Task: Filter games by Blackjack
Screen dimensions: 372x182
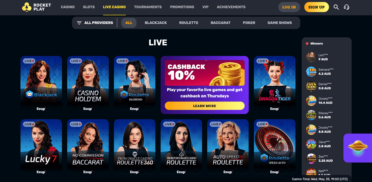Action: [156, 23]
